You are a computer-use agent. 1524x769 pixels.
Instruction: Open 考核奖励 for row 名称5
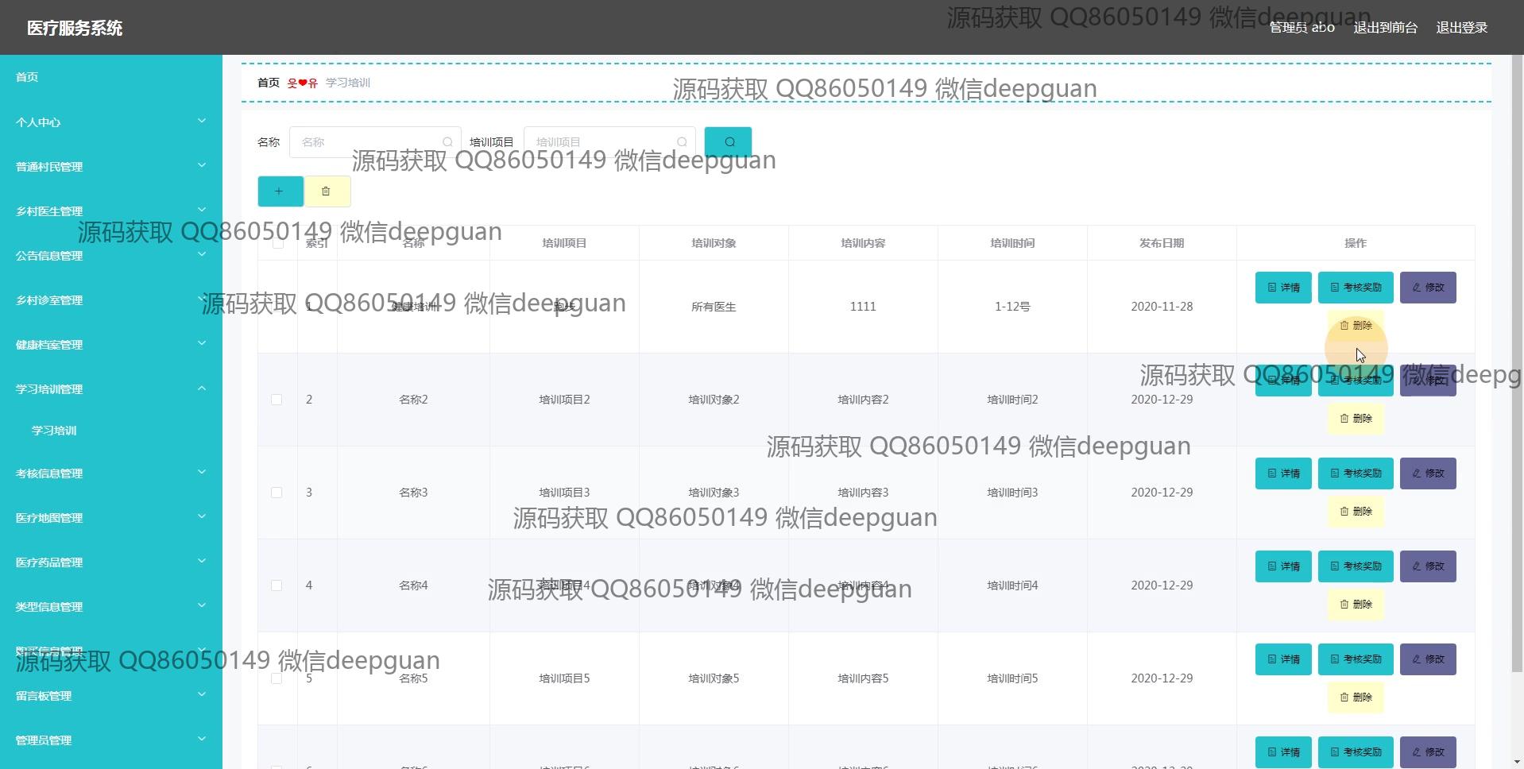[x=1356, y=659]
